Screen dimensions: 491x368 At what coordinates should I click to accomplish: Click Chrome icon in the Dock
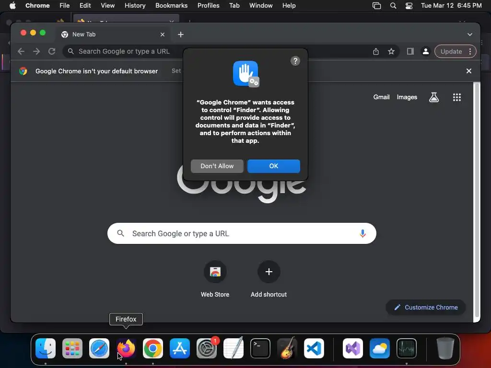(153, 348)
